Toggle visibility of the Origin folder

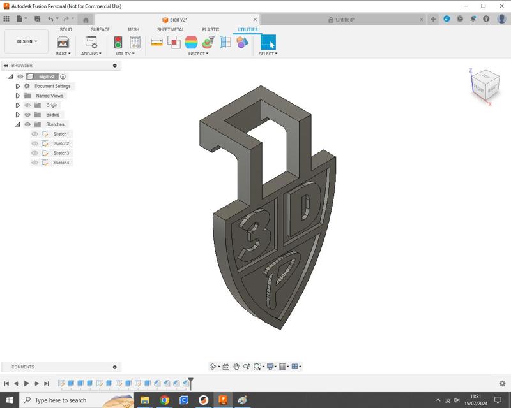(x=26, y=105)
